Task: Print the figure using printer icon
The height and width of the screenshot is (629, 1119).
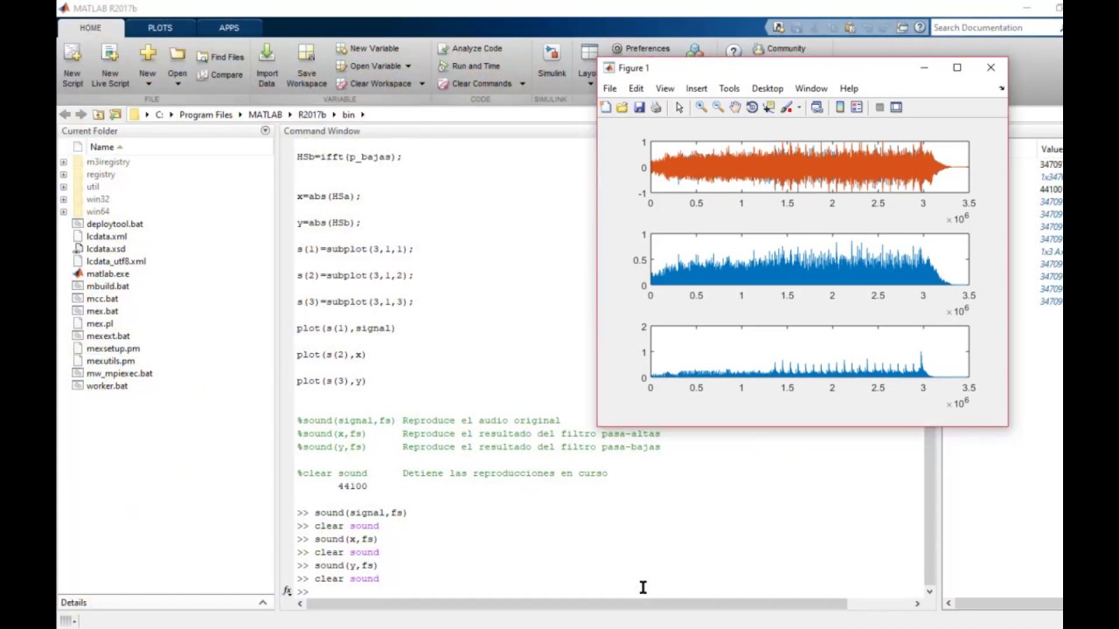Action: point(656,107)
